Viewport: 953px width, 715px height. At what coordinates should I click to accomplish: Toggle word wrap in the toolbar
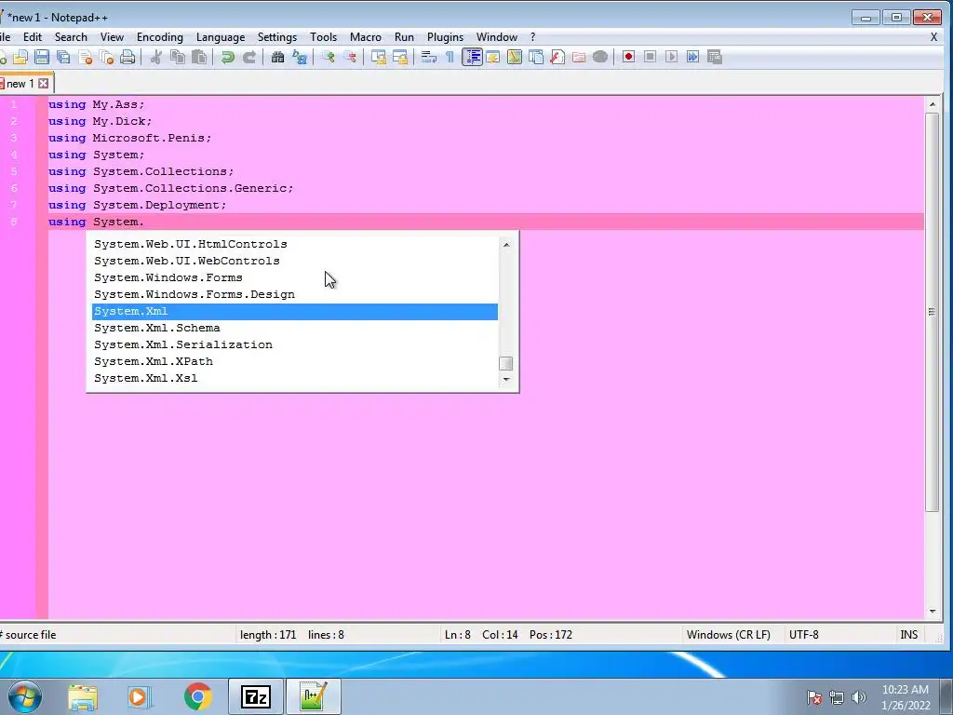click(x=429, y=57)
